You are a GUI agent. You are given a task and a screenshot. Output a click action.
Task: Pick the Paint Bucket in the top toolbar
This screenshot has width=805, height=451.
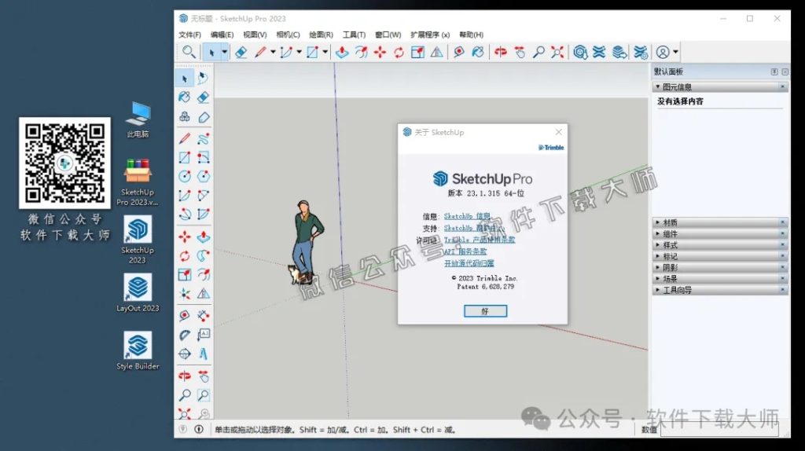[477, 52]
